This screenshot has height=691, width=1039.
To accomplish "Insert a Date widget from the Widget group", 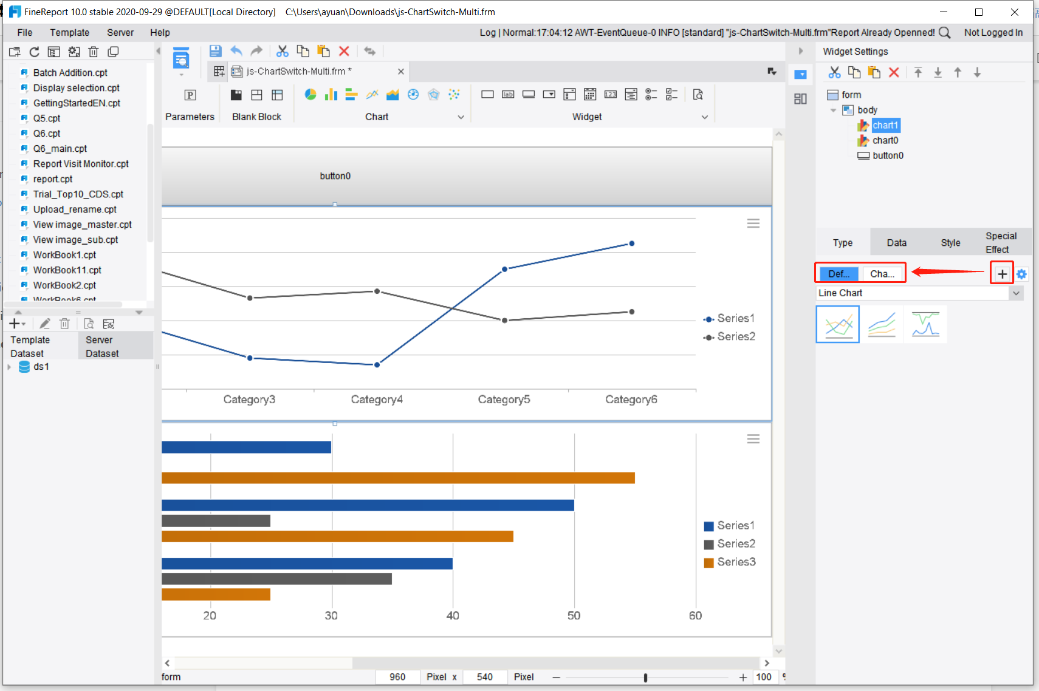I will [x=590, y=95].
